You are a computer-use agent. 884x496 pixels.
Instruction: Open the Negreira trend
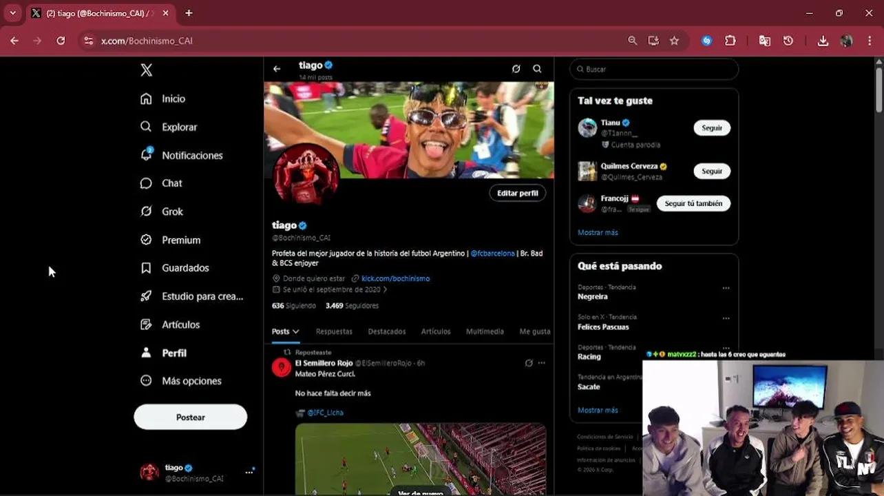pos(593,297)
